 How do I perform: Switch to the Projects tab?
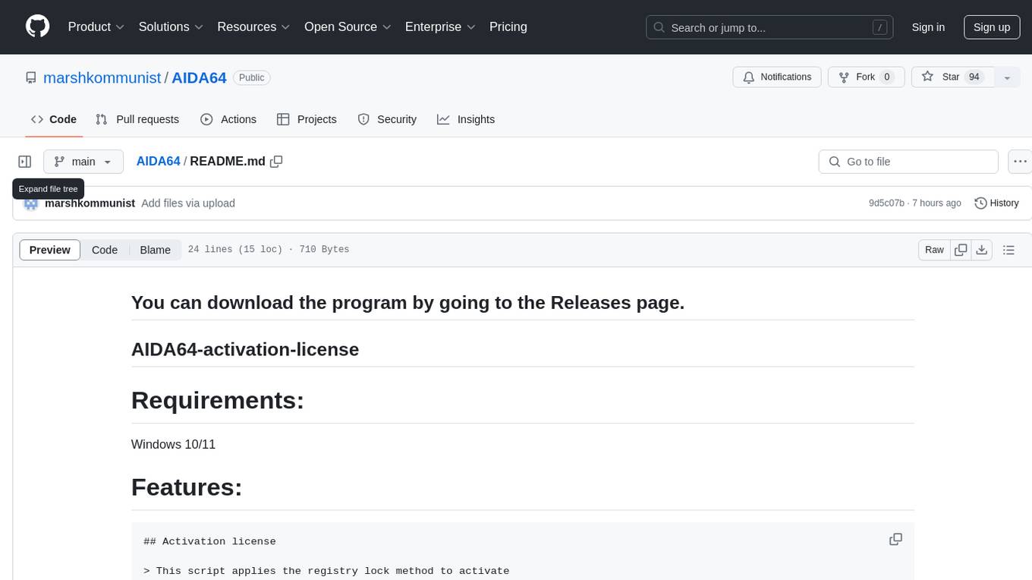click(307, 119)
